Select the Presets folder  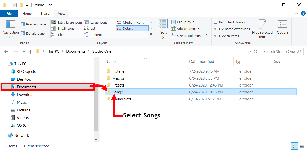coord(118,85)
